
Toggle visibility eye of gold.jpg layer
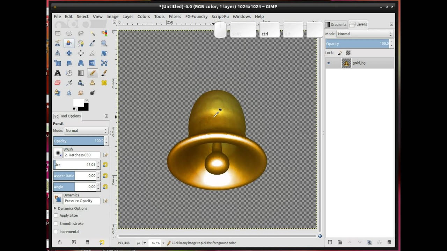pyautogui.click(x=328, y=63)
